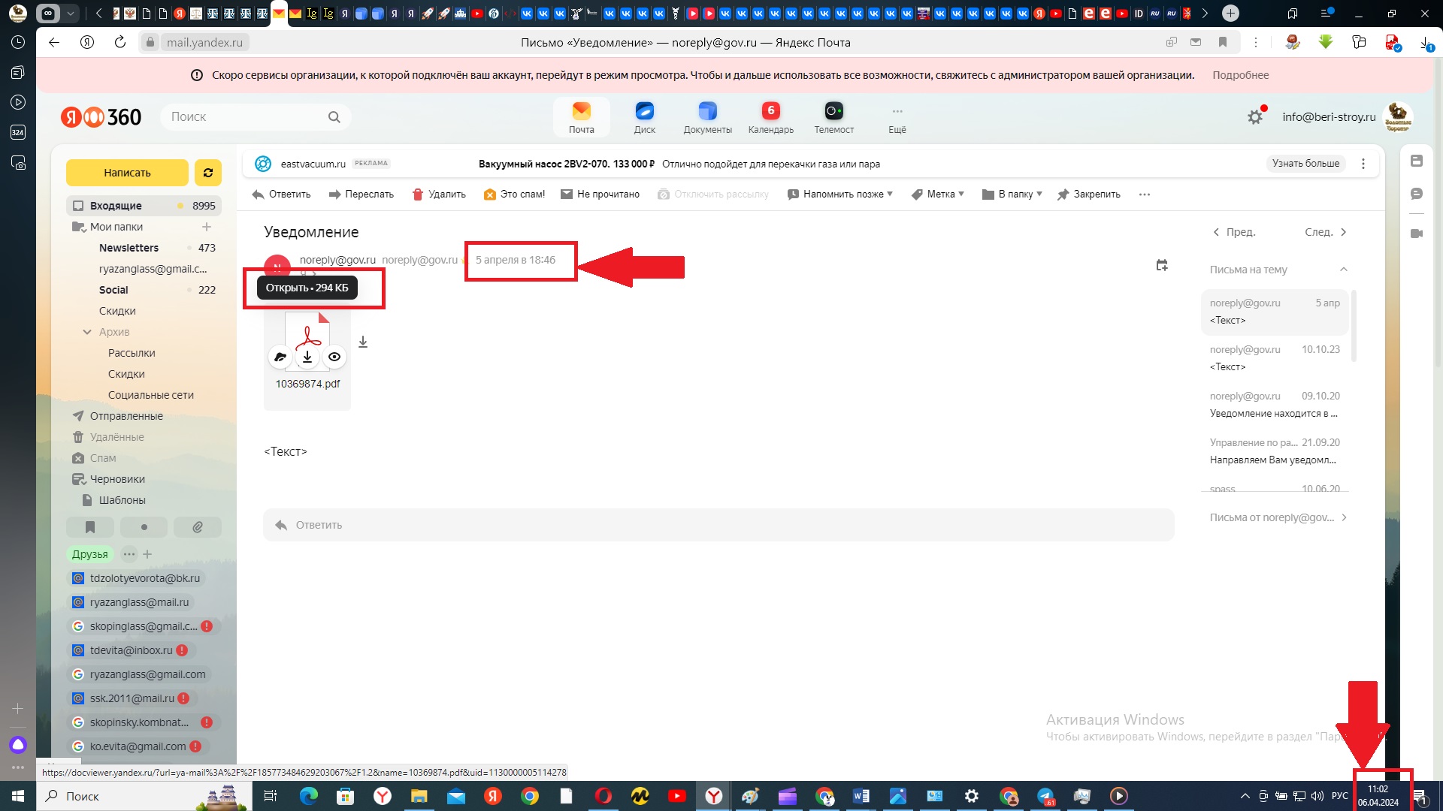The height and width of the screenshot is (811, 1443).
Task: Open right sidebar chat icon
Action: (1417, 194)
